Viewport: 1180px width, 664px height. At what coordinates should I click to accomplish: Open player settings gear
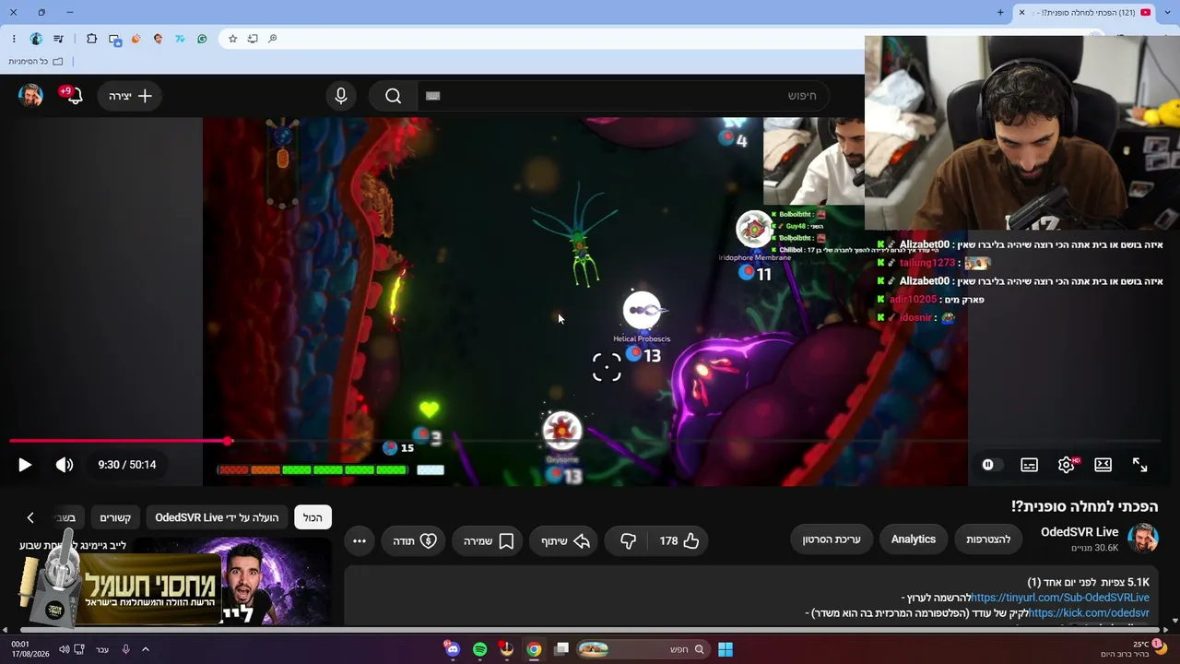tap(1067, 465)
